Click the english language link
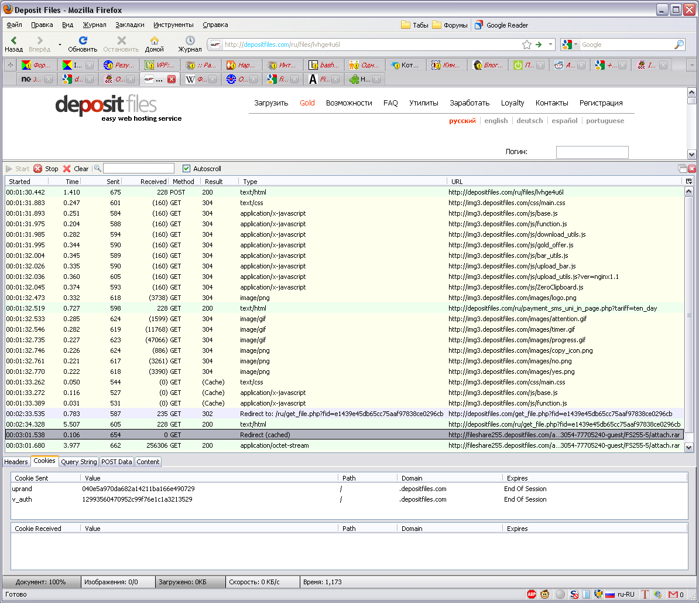Viewport: 699px width, 603px height. pos(496,121)
